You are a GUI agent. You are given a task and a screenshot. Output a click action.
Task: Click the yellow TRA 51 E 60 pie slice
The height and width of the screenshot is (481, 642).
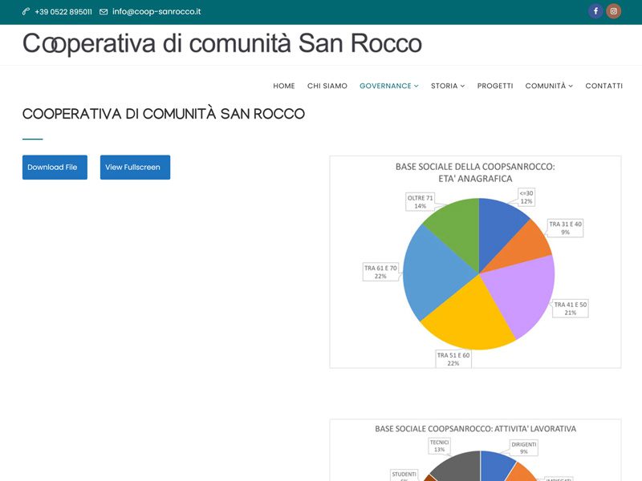[x=471, y=319]
